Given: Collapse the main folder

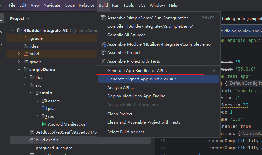Looking at the screenshot, I should click(x=31, y=93).
